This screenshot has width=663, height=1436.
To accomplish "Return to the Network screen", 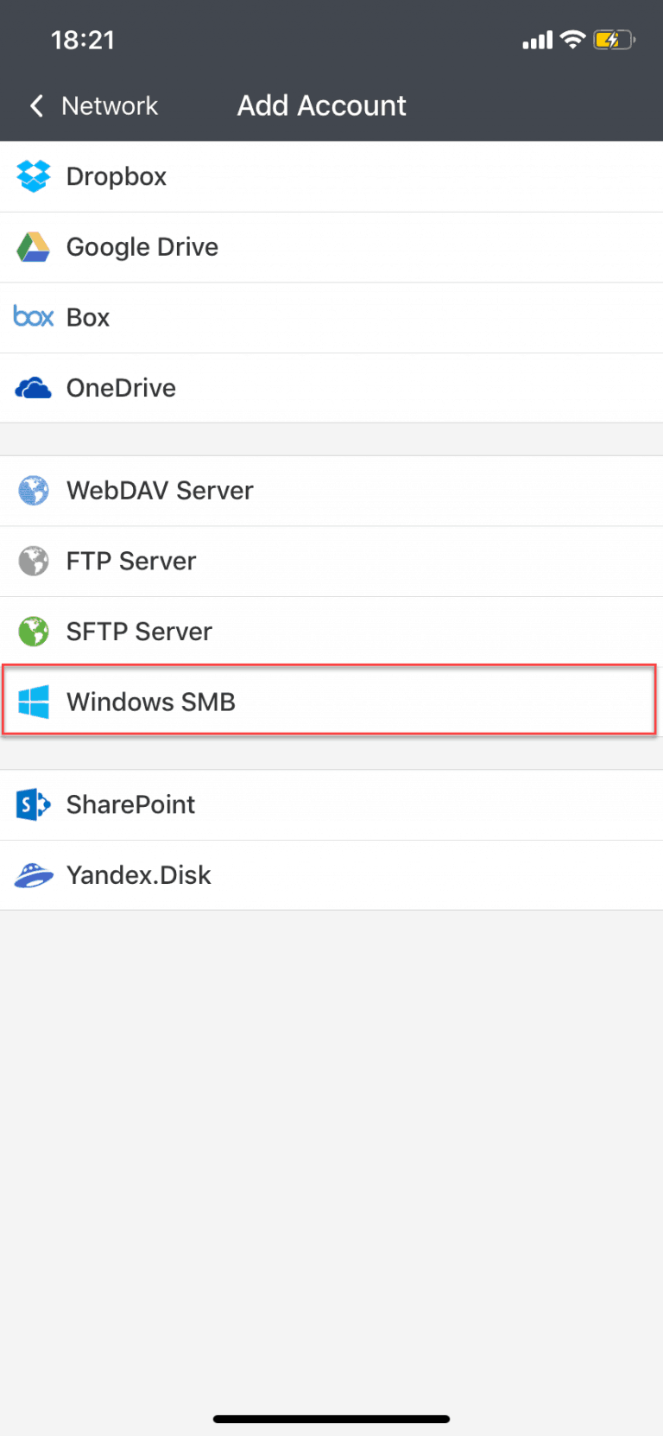I will pyautogui.click(x=110, y=106).
